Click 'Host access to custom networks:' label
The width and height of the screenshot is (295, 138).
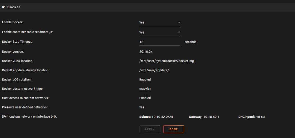[25, 98]
